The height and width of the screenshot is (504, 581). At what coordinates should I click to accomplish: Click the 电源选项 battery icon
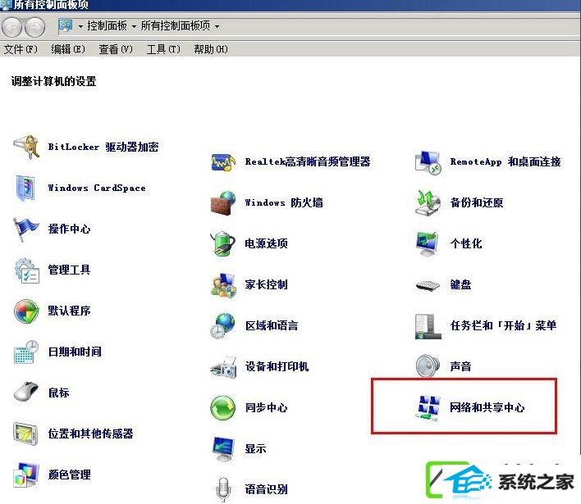(223, 243)
